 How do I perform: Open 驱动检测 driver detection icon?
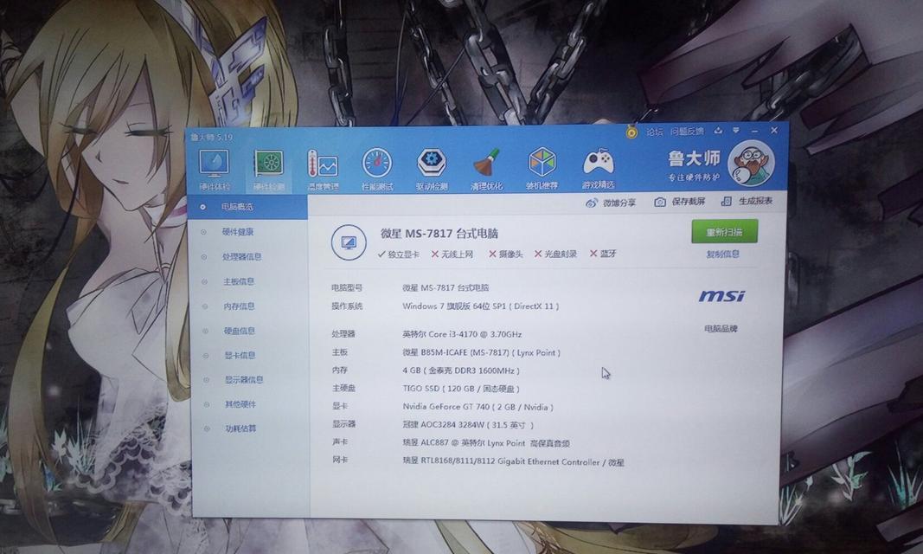(432, 169)
